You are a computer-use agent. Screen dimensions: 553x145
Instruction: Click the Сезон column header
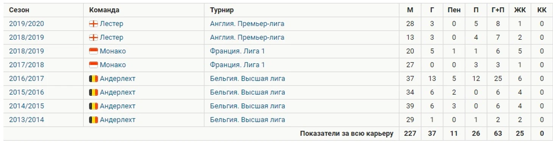point(19,10)
